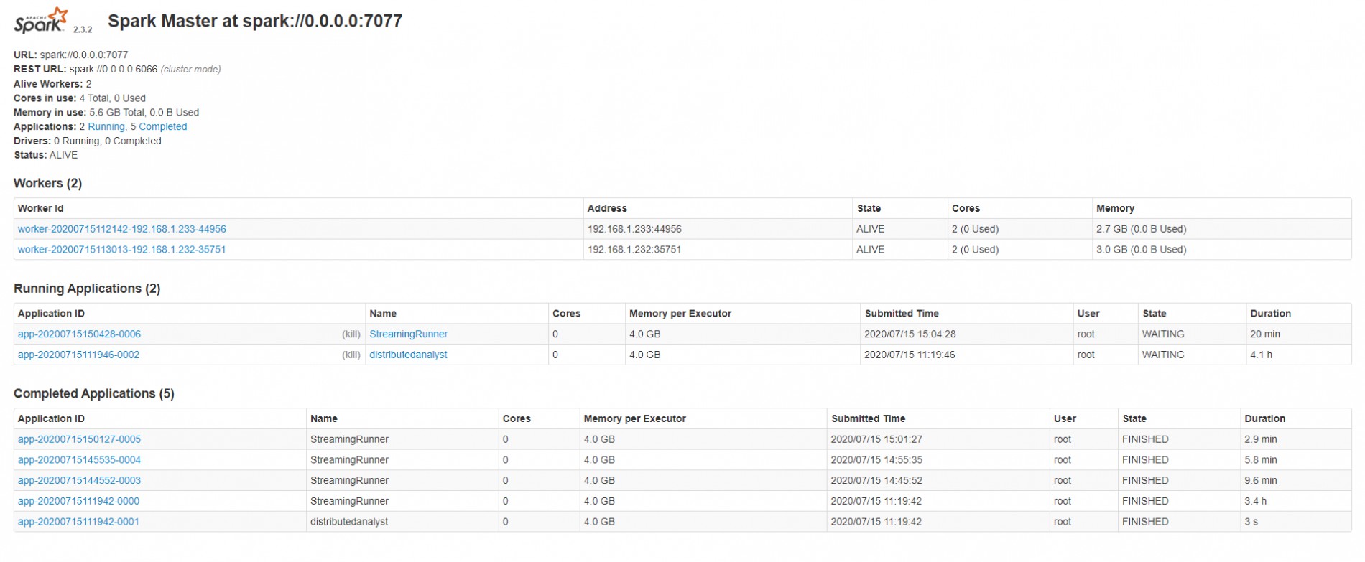Viewport: 1365px width, 562px height.
Task: Open running application app-20200715111946-0002
Action: [78, 355]
